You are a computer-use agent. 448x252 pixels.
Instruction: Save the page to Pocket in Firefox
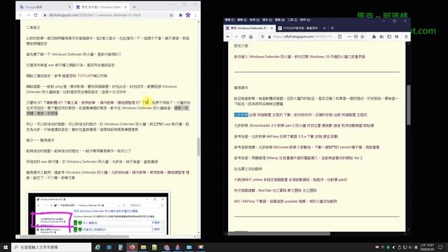[x=356, y=36]
